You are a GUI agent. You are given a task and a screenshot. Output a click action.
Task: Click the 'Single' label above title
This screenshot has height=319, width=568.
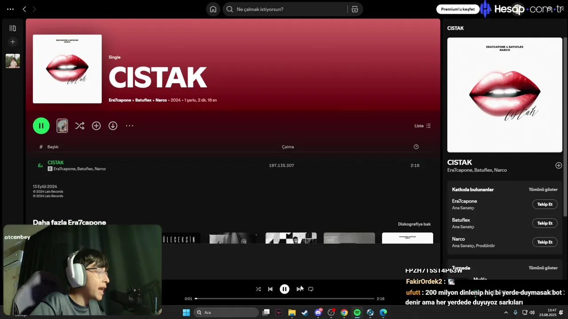click(114, 57)
